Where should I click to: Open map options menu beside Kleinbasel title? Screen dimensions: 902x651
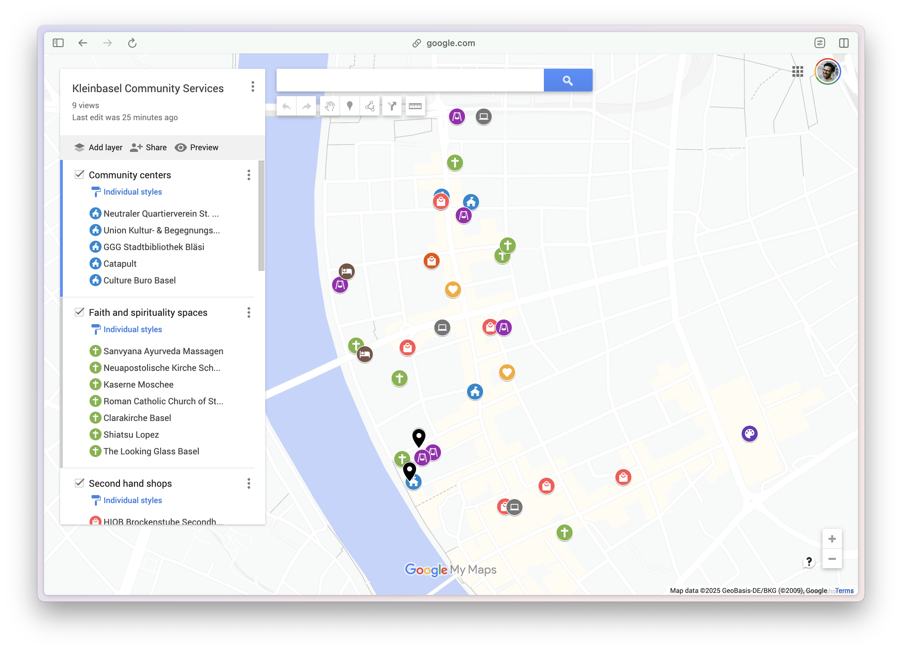(253, 87)
